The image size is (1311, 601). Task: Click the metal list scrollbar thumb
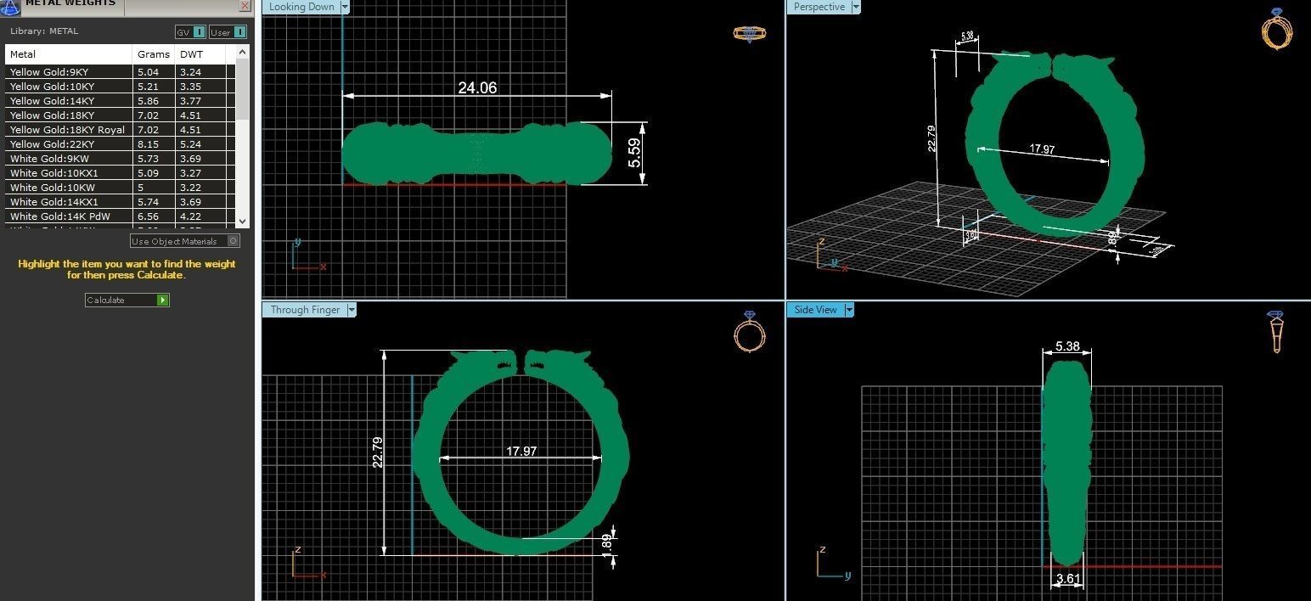243,89
